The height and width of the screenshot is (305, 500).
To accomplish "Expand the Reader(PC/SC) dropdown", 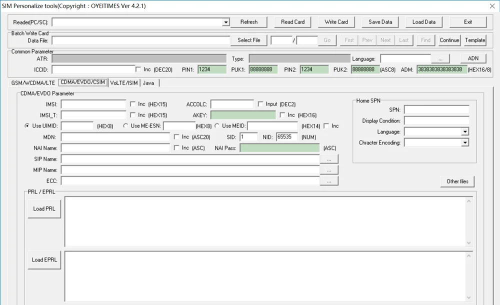I will click(226, 22).
